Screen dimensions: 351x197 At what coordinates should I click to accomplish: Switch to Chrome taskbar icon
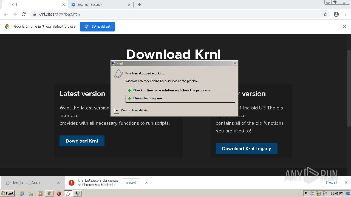(x=49, y=193)
